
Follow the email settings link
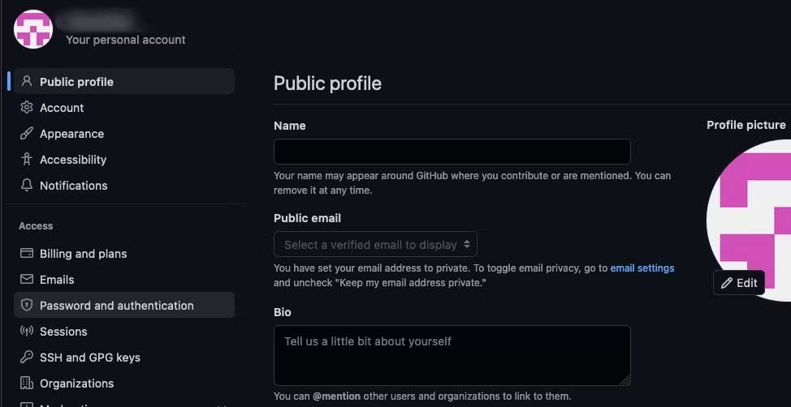click(642, 268)
